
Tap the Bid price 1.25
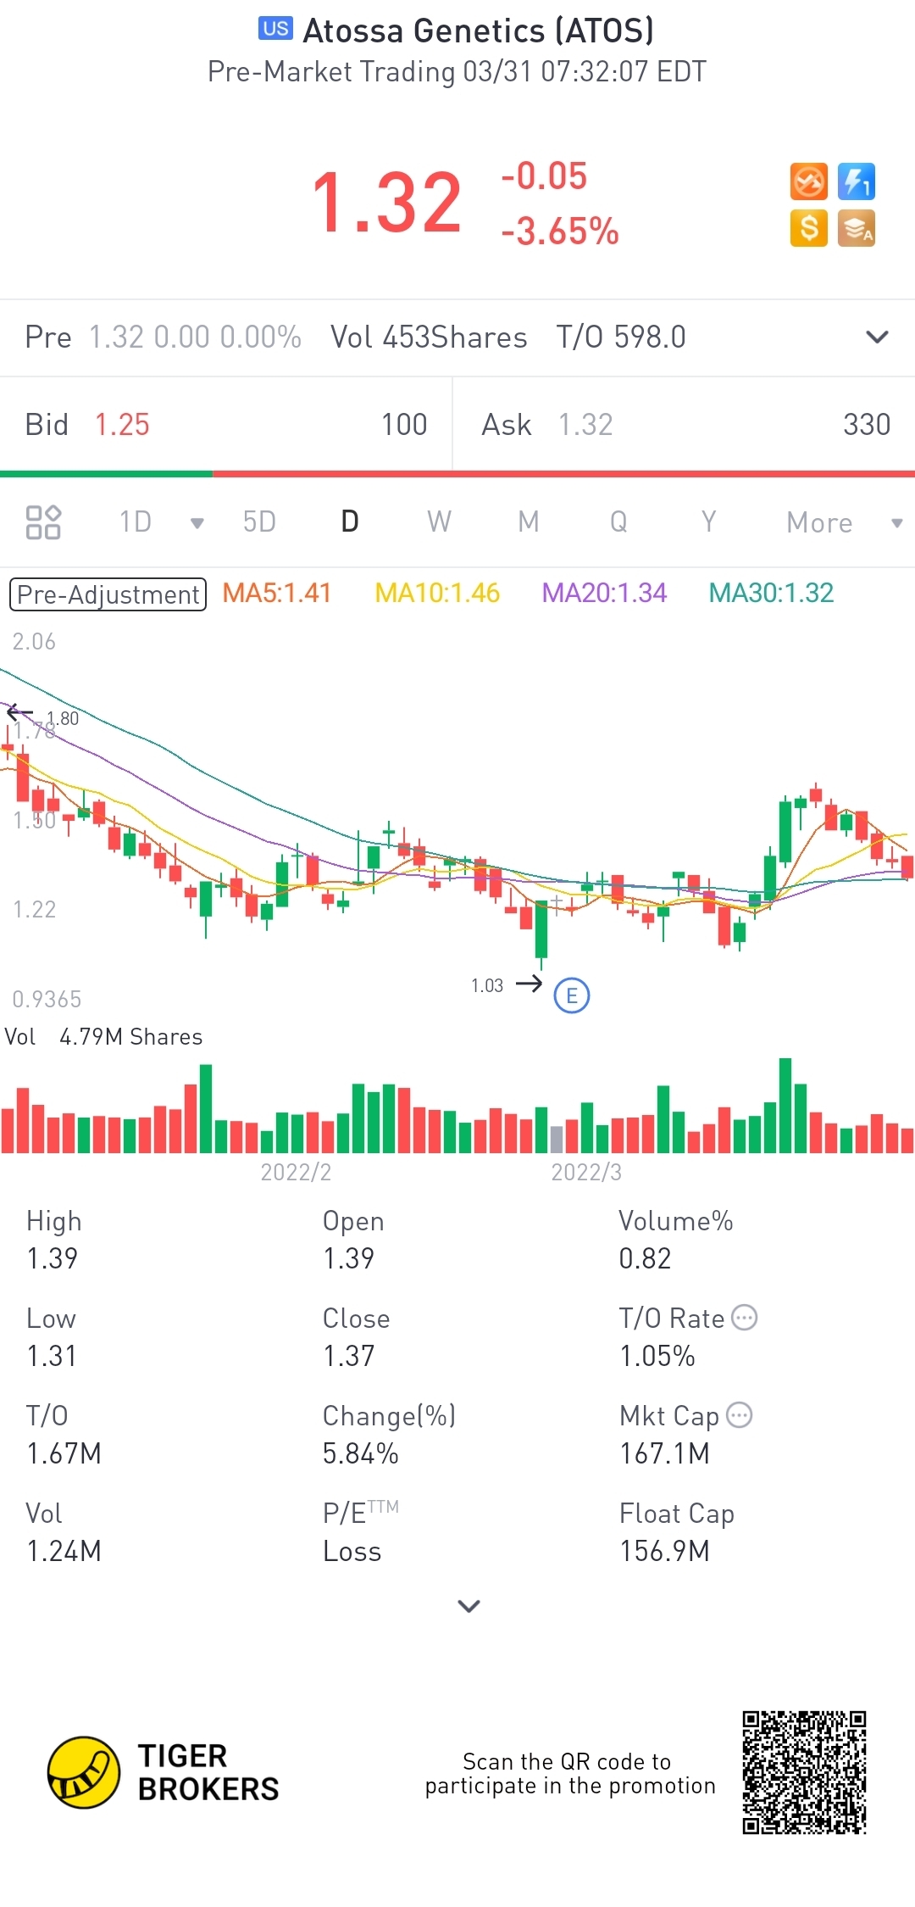122,425
